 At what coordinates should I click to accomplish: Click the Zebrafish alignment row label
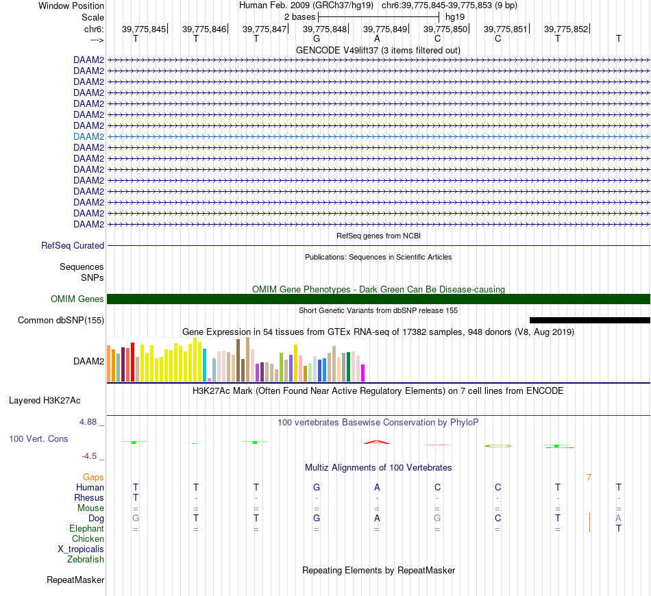[86, 560]
